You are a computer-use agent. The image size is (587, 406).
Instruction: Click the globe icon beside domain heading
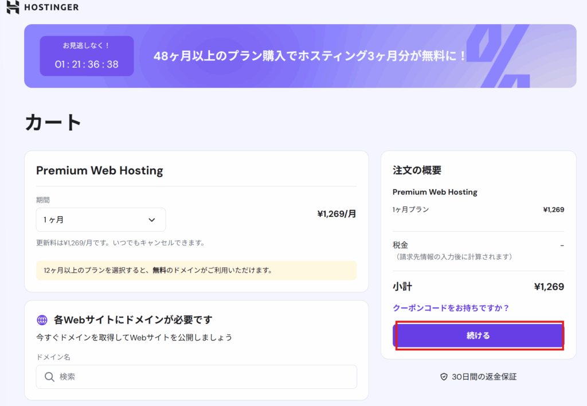[x=42, y=319]
